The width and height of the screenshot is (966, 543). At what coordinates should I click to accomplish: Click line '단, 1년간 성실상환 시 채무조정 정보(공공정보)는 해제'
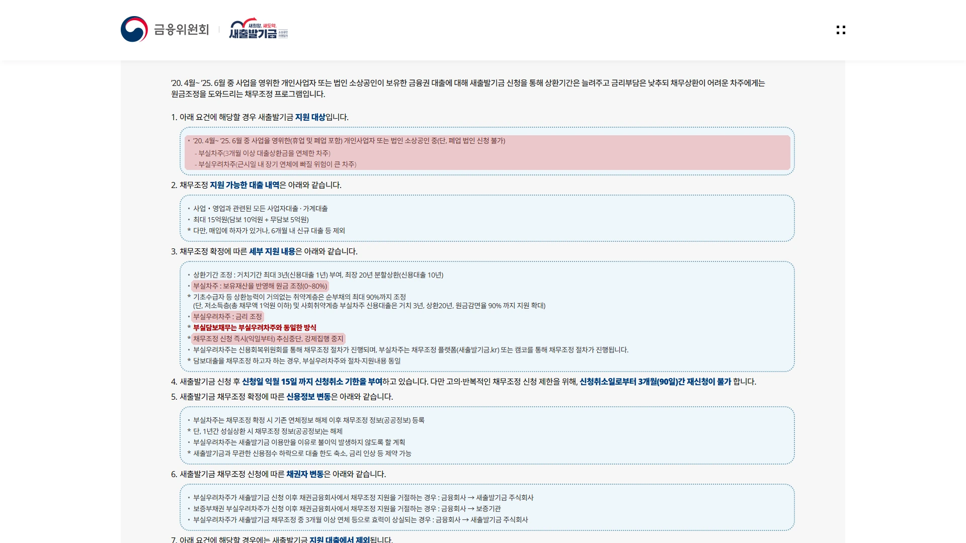(268, 431)
